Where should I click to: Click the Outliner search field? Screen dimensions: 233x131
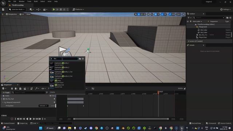(209, 18)
